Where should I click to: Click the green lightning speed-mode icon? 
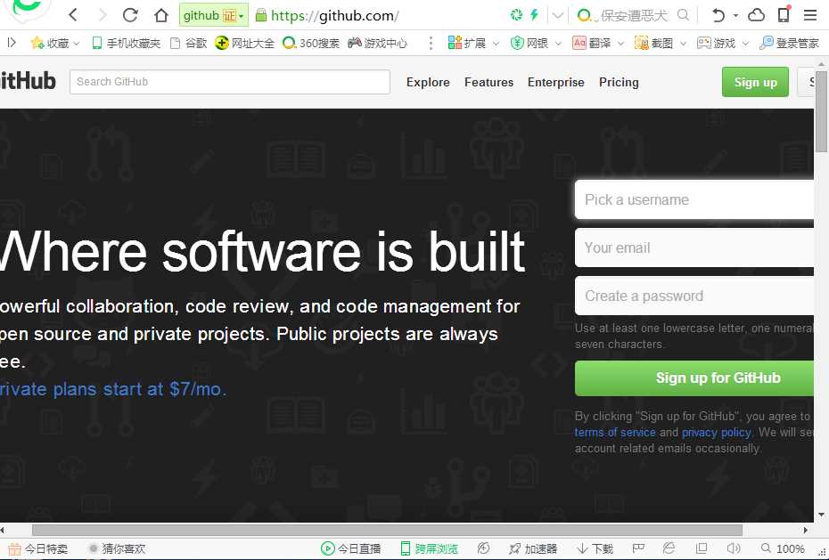click(x=535, y=15)
